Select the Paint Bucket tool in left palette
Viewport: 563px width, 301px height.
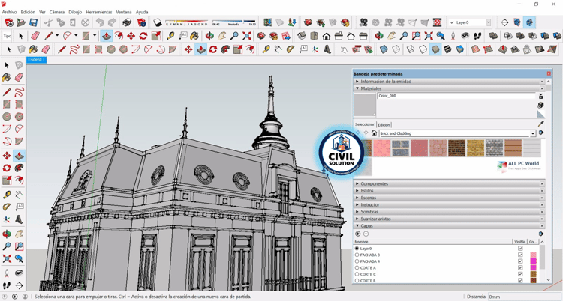[7, 77]
